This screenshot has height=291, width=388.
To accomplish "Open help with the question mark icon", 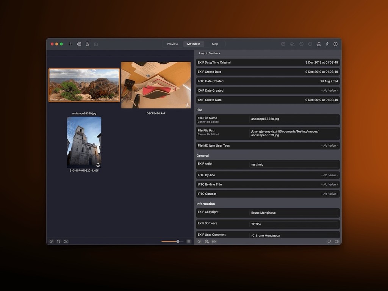I will [x=335, y=44].
